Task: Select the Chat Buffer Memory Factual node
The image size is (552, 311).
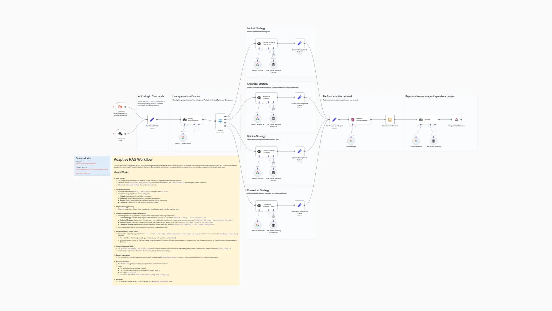Action: click(273, 65)
